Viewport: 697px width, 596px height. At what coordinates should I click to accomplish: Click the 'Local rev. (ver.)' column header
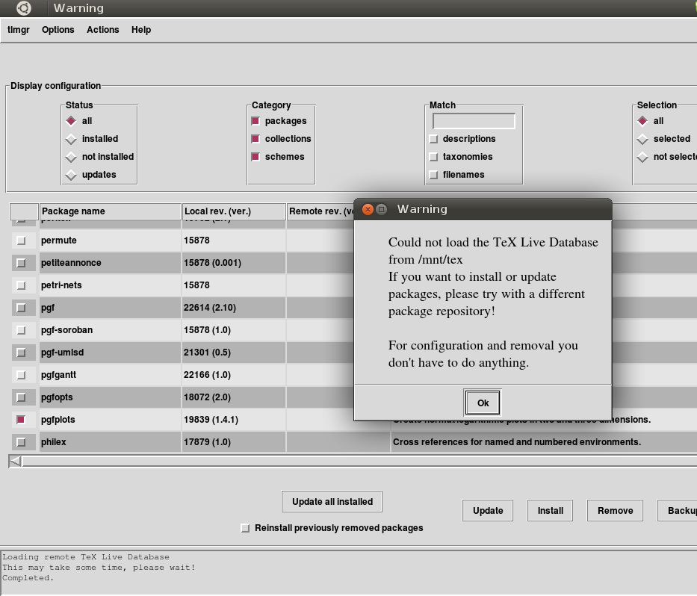[234, 211]
